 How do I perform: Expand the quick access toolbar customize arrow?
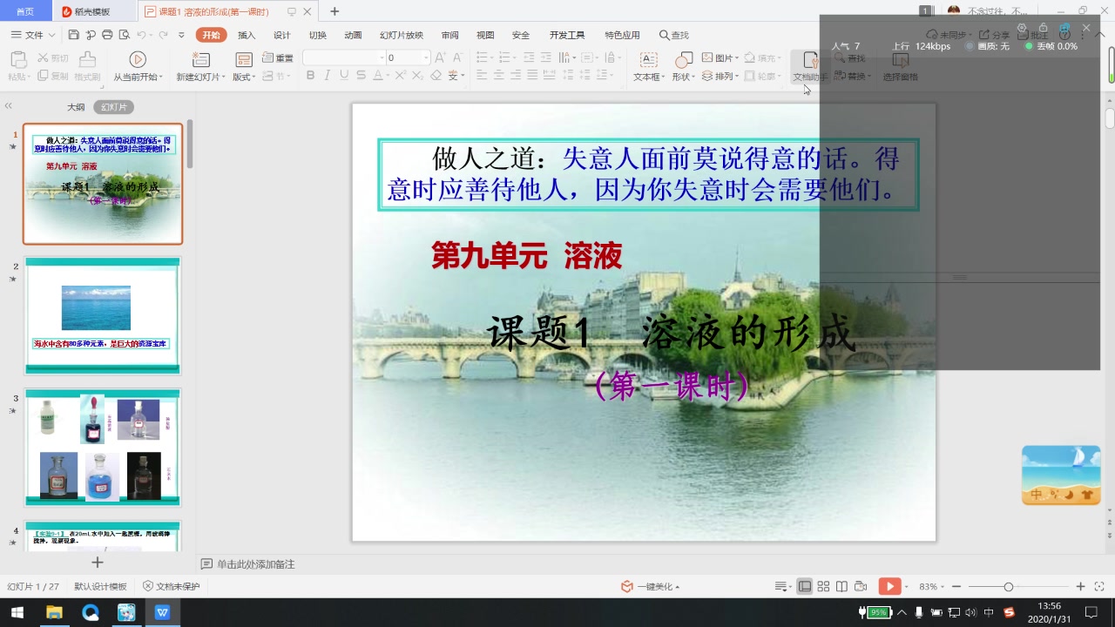(x=181, y=35)
